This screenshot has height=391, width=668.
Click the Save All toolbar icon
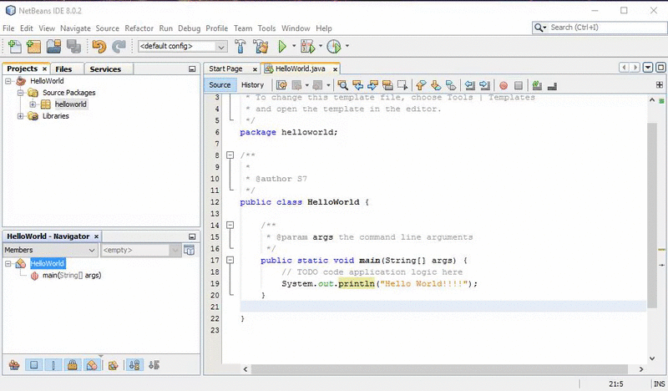click(73, 46)
